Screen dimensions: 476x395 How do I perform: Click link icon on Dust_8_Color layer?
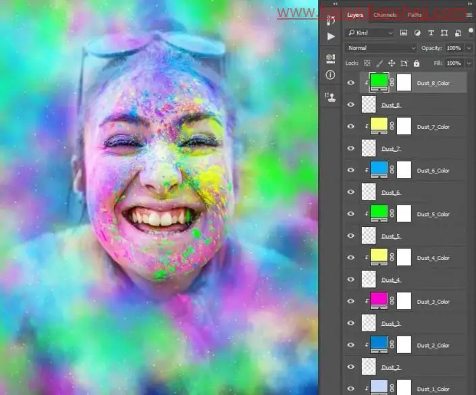[392, 82]
